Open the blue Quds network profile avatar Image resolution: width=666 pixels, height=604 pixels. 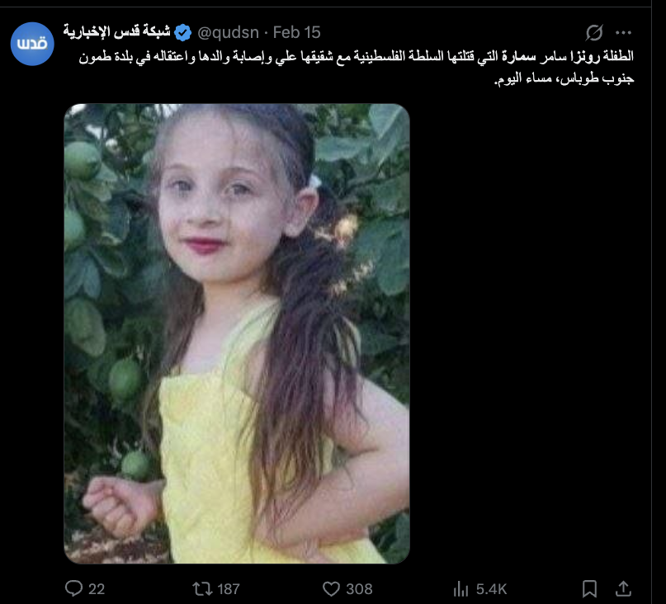click(32, 44)
